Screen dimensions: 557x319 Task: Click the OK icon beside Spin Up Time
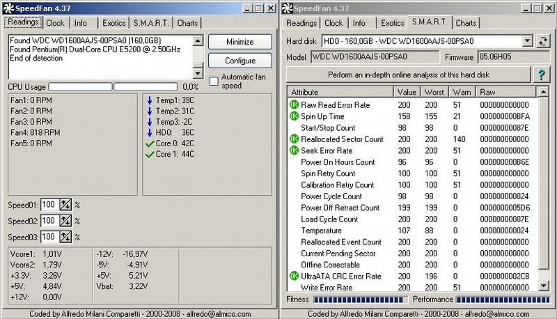click(x=294, y=116)
